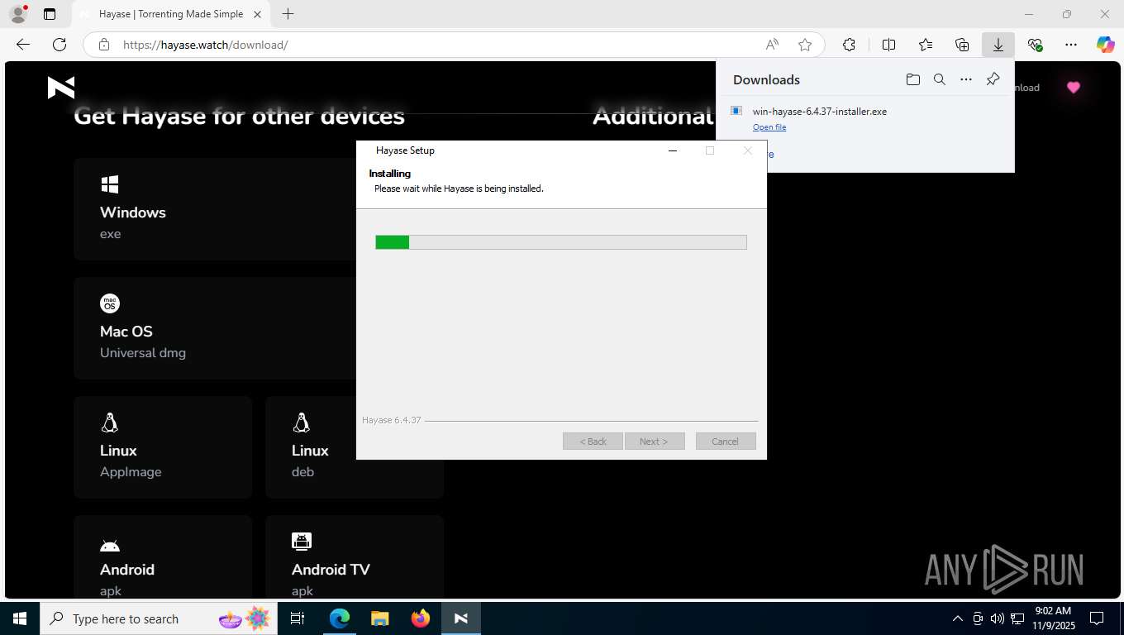Open a new browser tab
Screen dimensions: 1124x635
tap(288, 14)
